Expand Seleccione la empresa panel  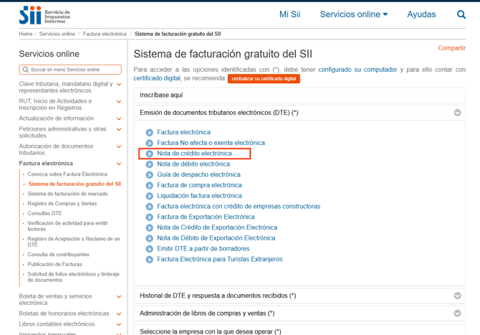(299, 331)
